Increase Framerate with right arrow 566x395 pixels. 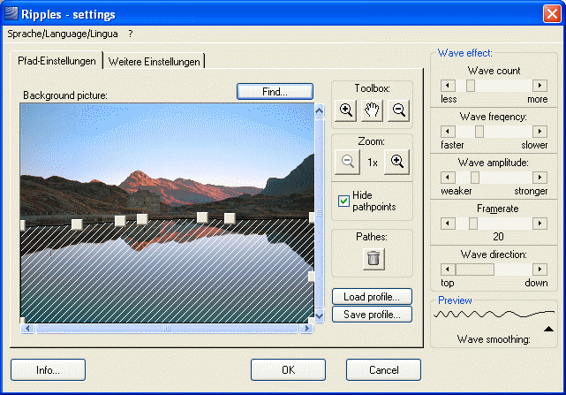coord(540,224)
